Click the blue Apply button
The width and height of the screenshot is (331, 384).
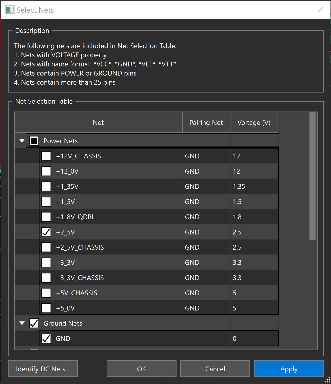[289, 369]
